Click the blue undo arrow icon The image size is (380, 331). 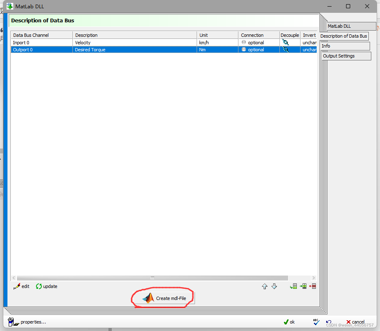click(328, 322)
